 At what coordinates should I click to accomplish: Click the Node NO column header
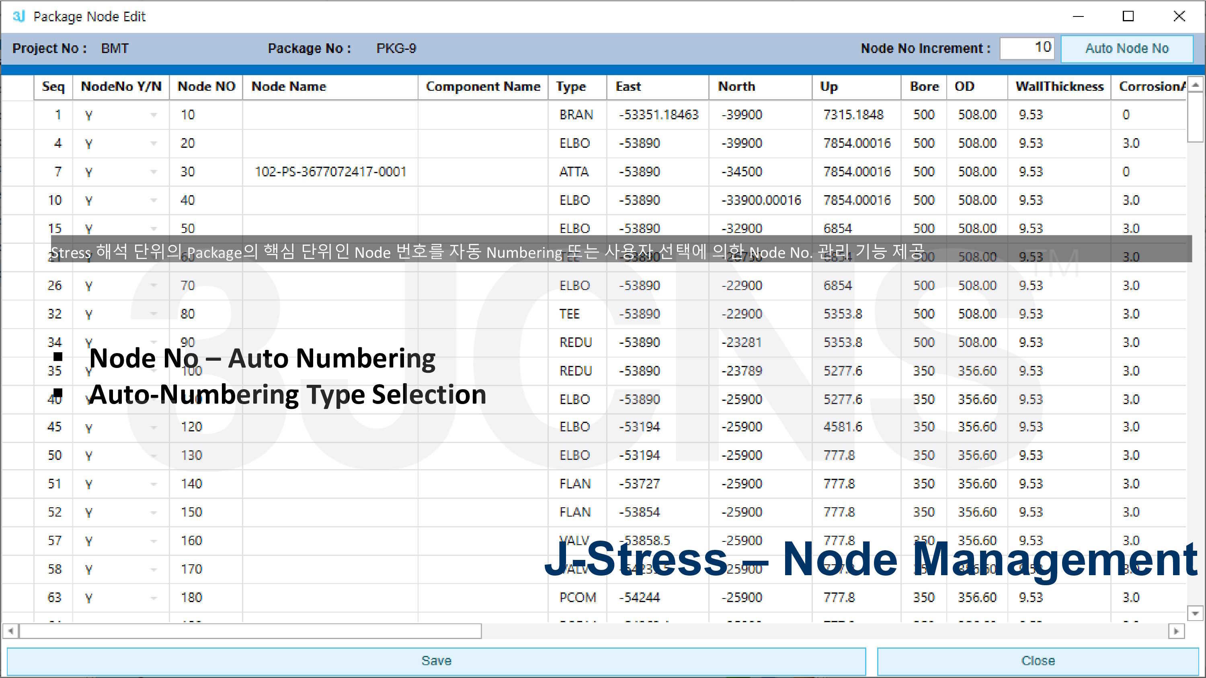pos(206,87)
